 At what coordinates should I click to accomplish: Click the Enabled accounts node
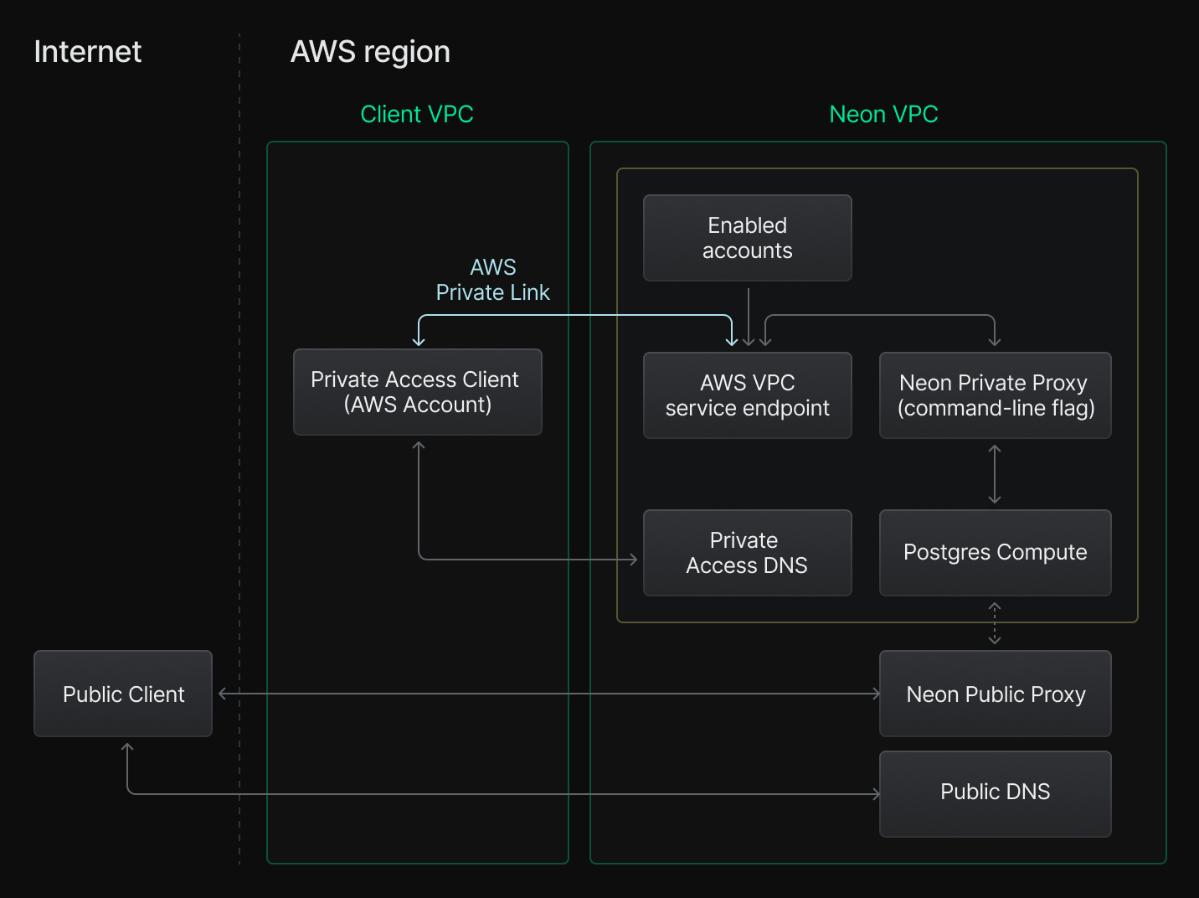click(746, 238)
